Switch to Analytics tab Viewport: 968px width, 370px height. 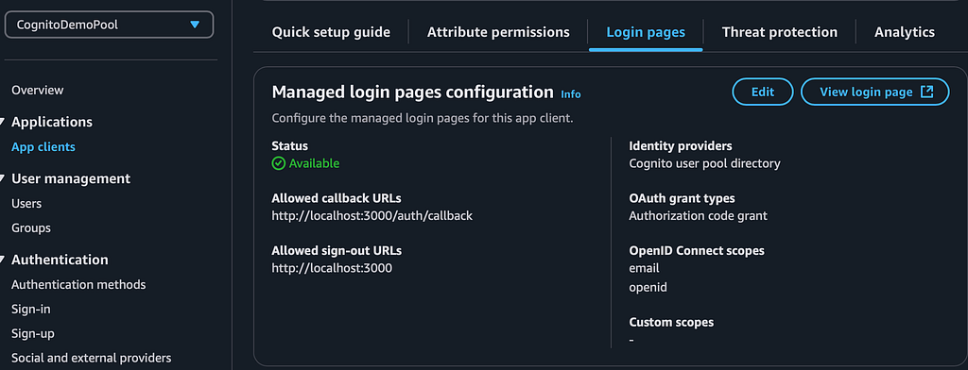[905, 32]
